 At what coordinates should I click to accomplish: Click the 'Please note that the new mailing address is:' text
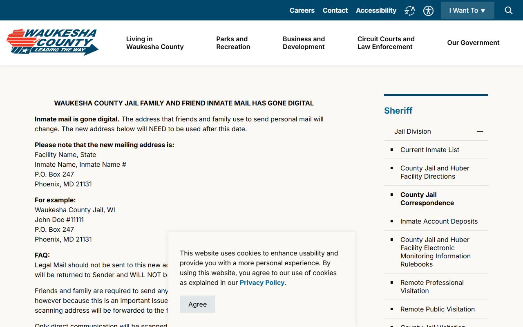point(104,145)
